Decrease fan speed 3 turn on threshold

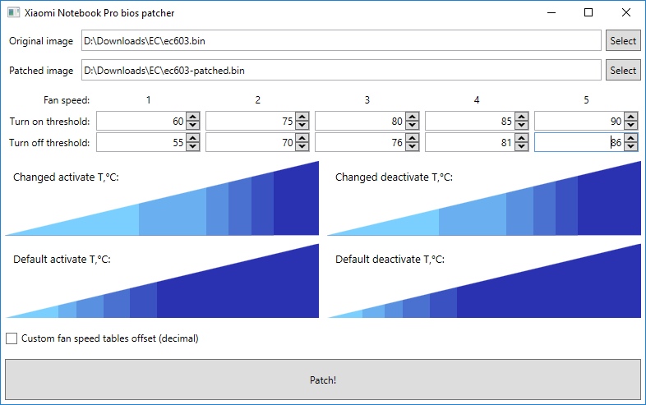coord(412,125)
